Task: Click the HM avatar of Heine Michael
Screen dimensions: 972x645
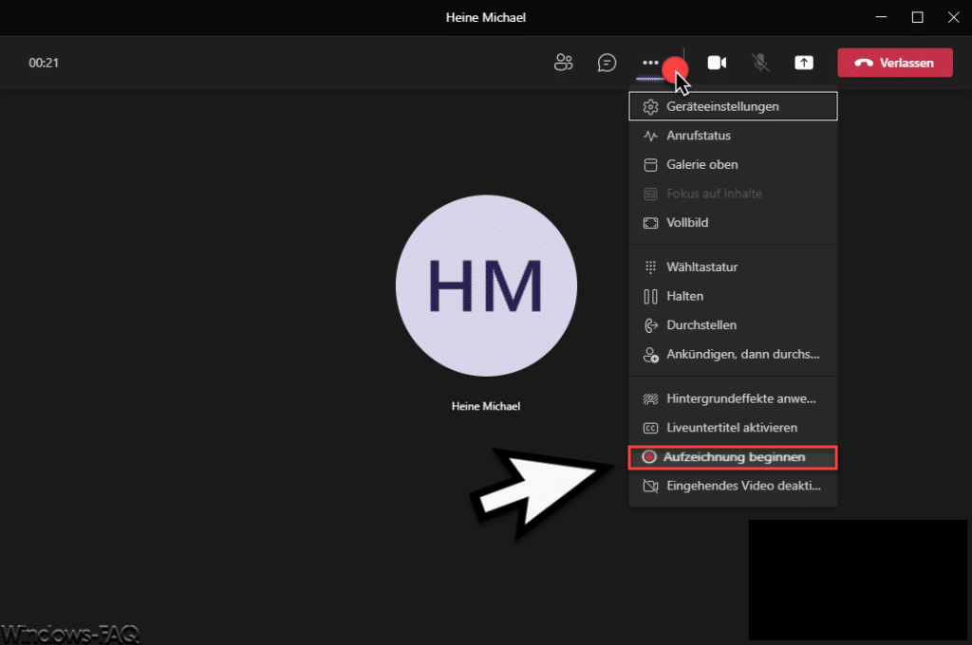Action: 486,286
